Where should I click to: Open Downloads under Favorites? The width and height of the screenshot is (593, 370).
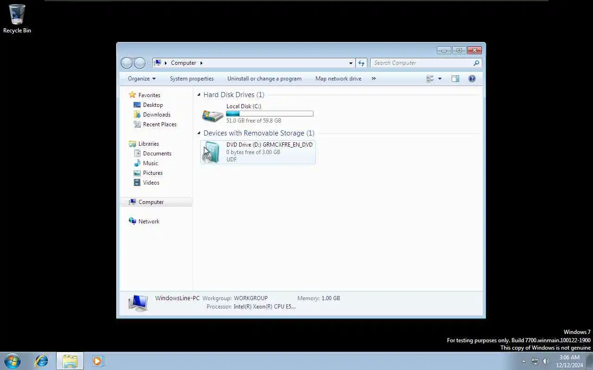(x=157, y=115)
